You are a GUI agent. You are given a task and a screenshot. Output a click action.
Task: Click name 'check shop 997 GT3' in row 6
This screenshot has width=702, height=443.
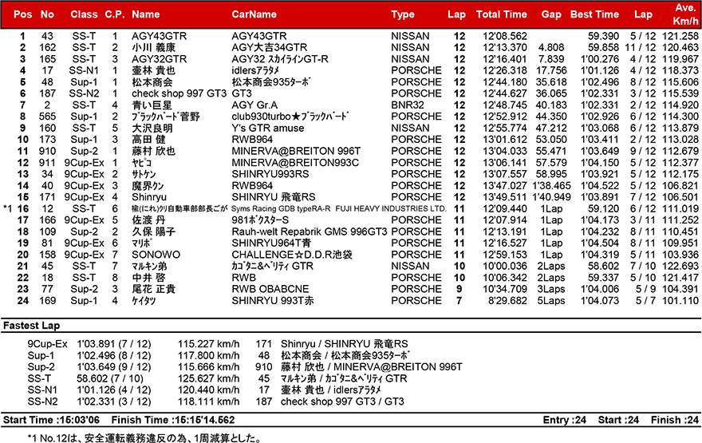pos(179,93)
